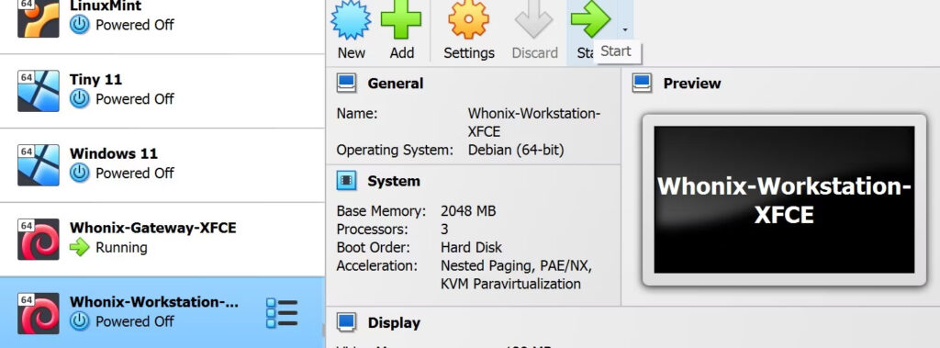This screenshot has width=940, height=348.
Task: Click the System chip icon
Action: 346,181
